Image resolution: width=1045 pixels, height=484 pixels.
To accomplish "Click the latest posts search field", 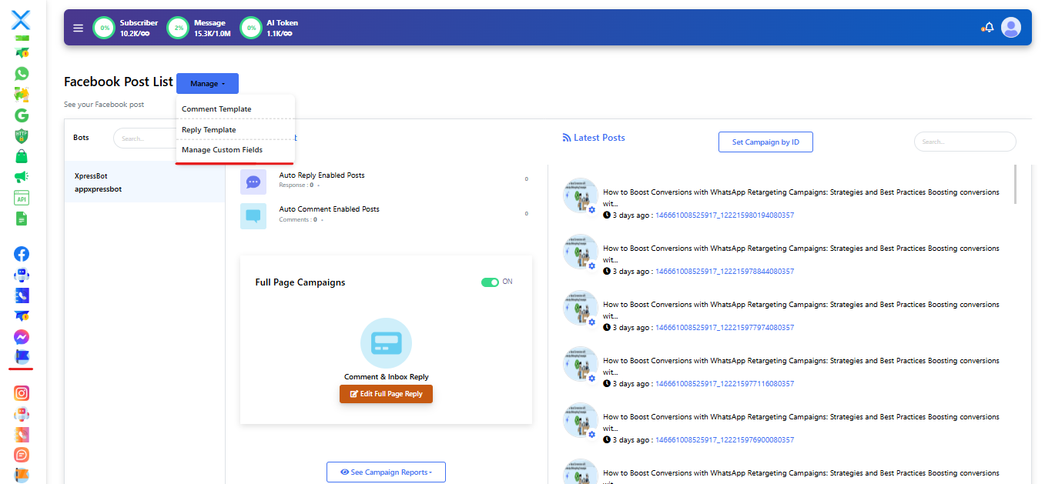I will point(964,142).
